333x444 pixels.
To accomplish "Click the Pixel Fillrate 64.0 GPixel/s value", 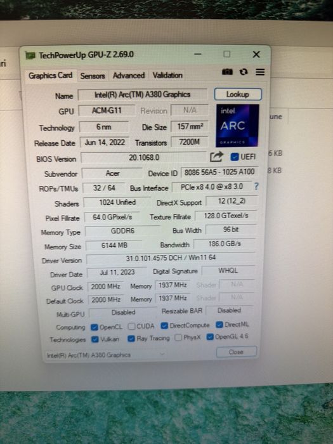I will coord(112,217).
